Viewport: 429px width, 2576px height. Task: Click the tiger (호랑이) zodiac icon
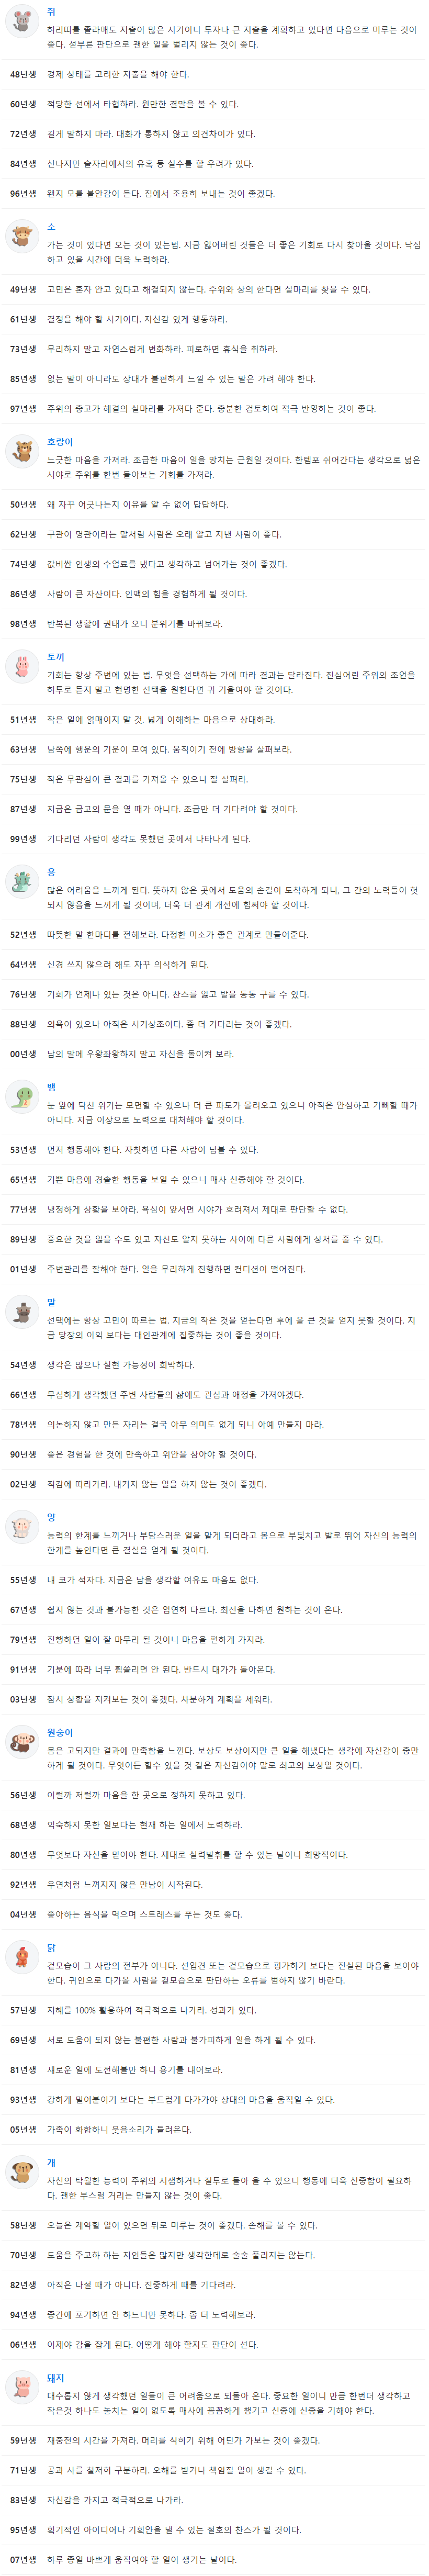(22, 451)
